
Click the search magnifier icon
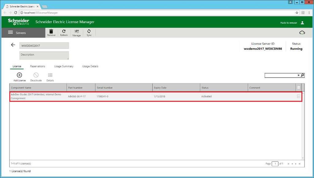point(302,75)
